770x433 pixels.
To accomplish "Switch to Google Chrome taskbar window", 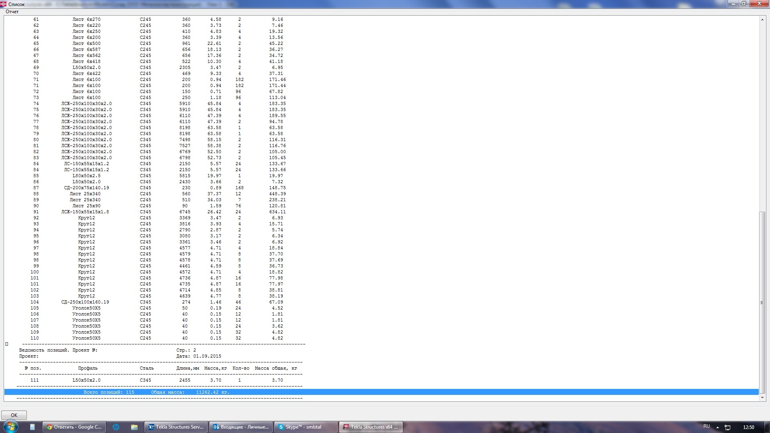I will coord(74,427).
